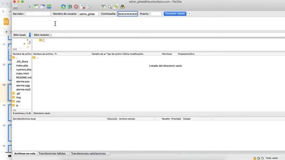
Task: Click the plus button in background window
Action: click(x=7, y=32)
